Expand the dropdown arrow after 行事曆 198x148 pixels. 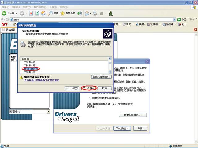click(x=160, y=24)
